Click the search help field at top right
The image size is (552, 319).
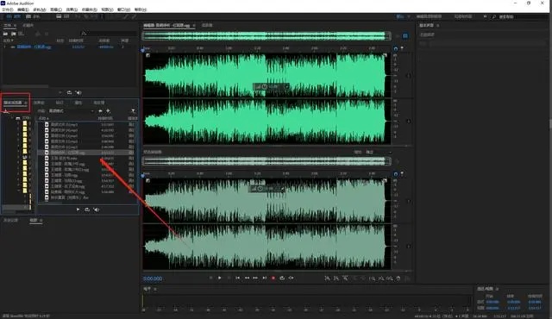523,16
